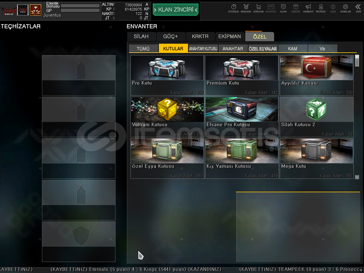Click the Eternals vs Kings ticker text
This screenshot has width=364, height=273.
[136, 269]
